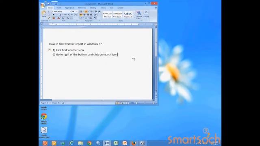Open Internet Explorer from the taskbar

coord(71,143)
